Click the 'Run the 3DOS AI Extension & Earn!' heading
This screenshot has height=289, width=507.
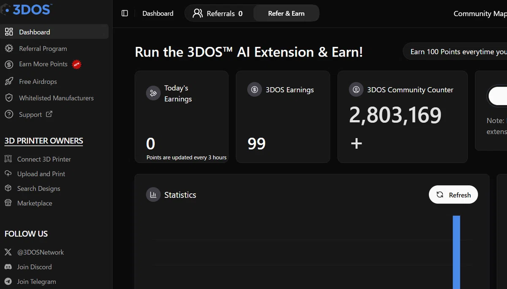(249, 52)
